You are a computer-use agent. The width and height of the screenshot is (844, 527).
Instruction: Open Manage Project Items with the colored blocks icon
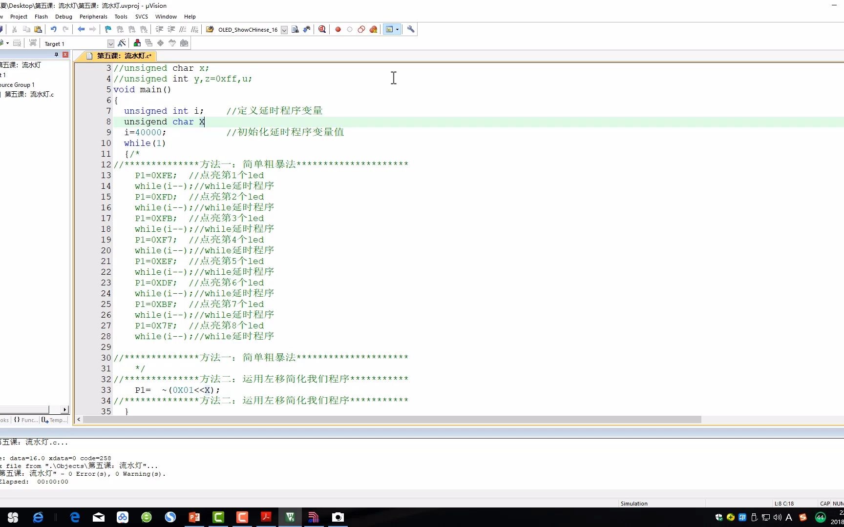137,43
